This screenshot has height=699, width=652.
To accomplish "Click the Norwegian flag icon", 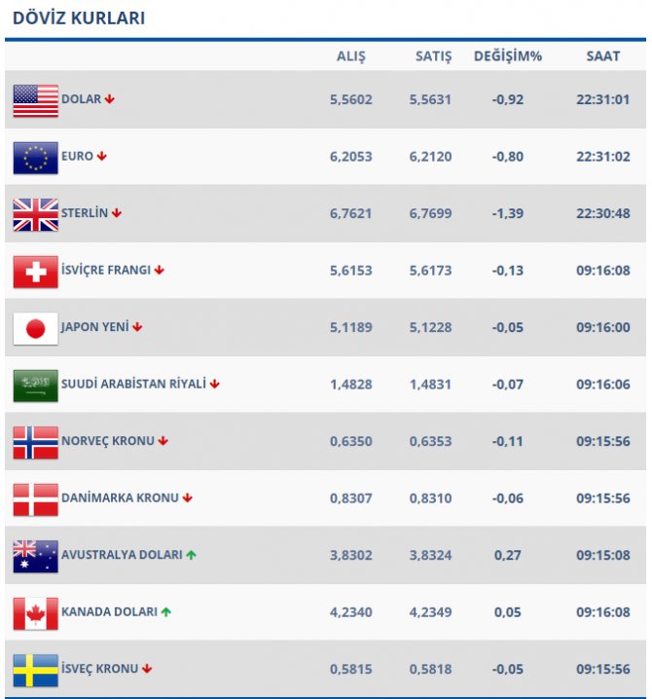I will (35, 442).
